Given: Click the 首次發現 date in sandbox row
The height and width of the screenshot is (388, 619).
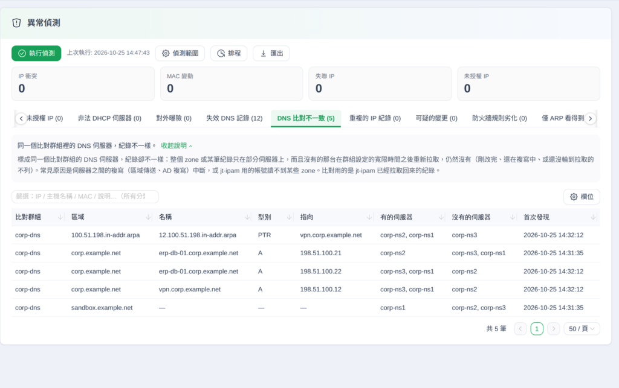Looking at the screenshot, I should point(554,308).
